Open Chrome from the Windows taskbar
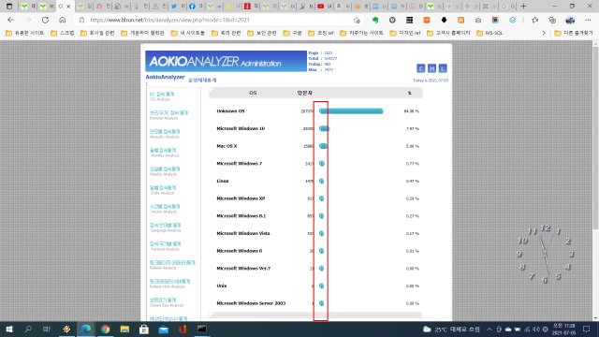The height and width of the screenshot is (337, 599). 105,329
